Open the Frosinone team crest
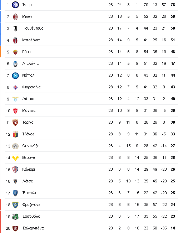178x233 pixels. [15, 205]
